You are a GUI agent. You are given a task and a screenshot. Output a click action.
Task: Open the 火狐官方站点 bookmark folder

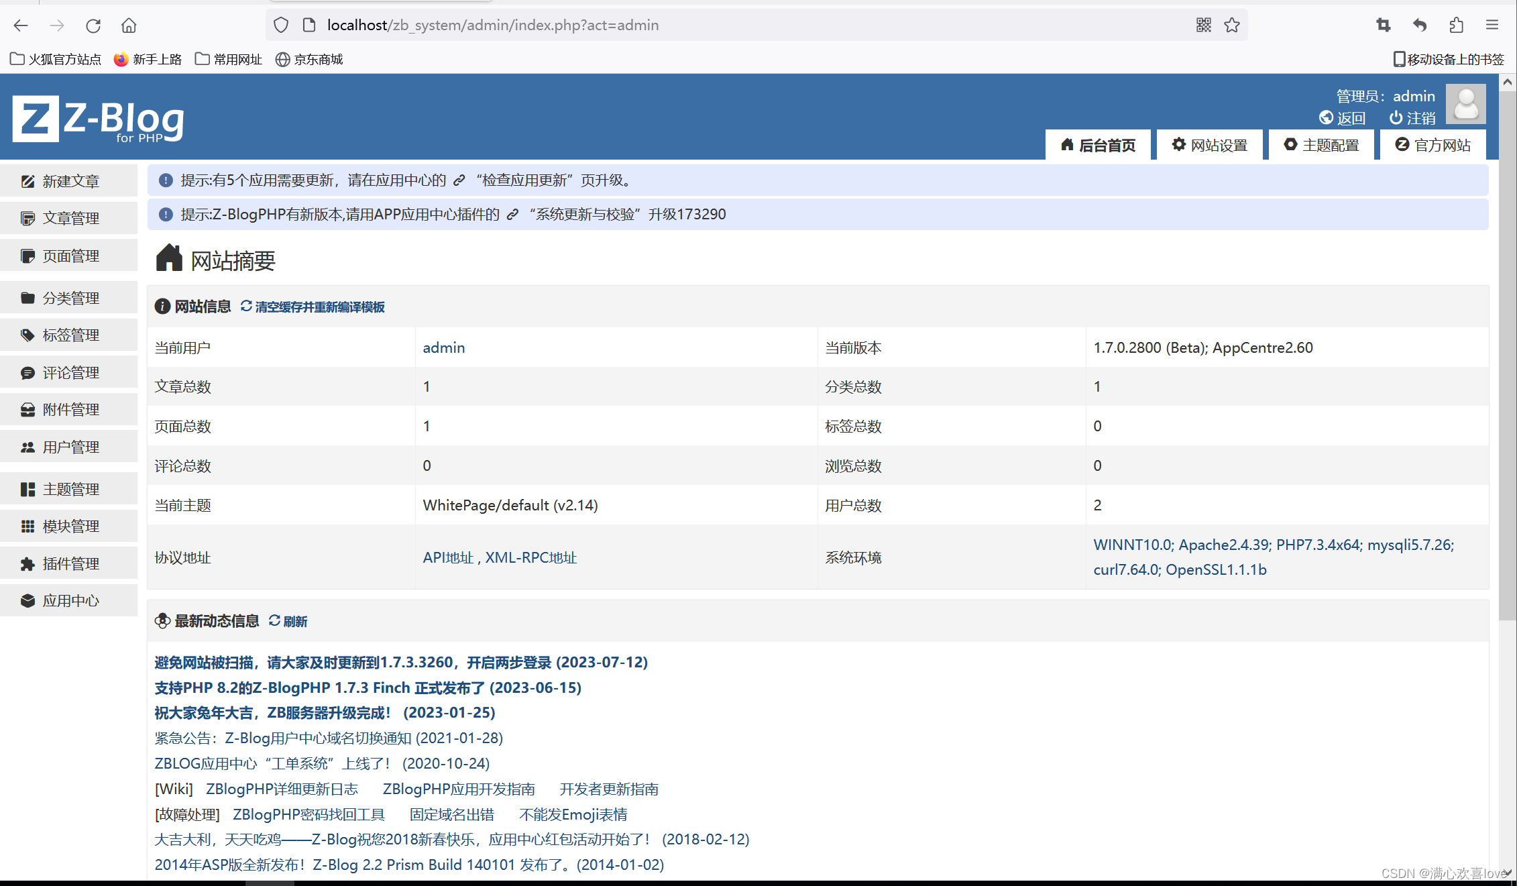pos(56,60)
